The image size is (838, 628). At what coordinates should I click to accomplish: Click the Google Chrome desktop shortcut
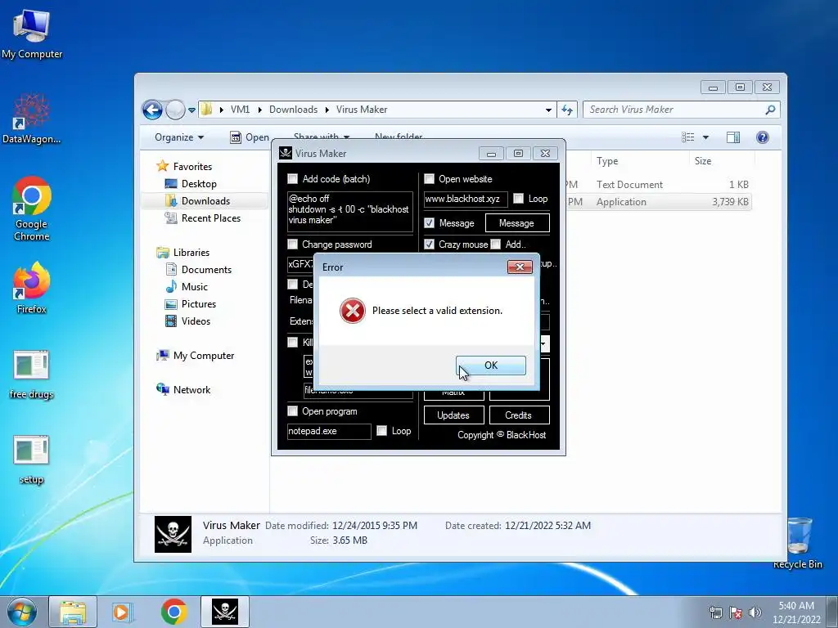[32, 209]
